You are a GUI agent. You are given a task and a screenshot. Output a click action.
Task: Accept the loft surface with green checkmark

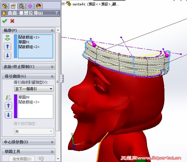click(5, 21)
